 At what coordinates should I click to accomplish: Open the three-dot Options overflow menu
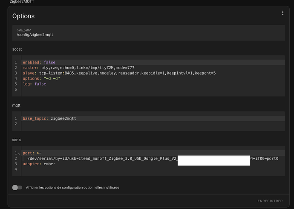(282, 13)
